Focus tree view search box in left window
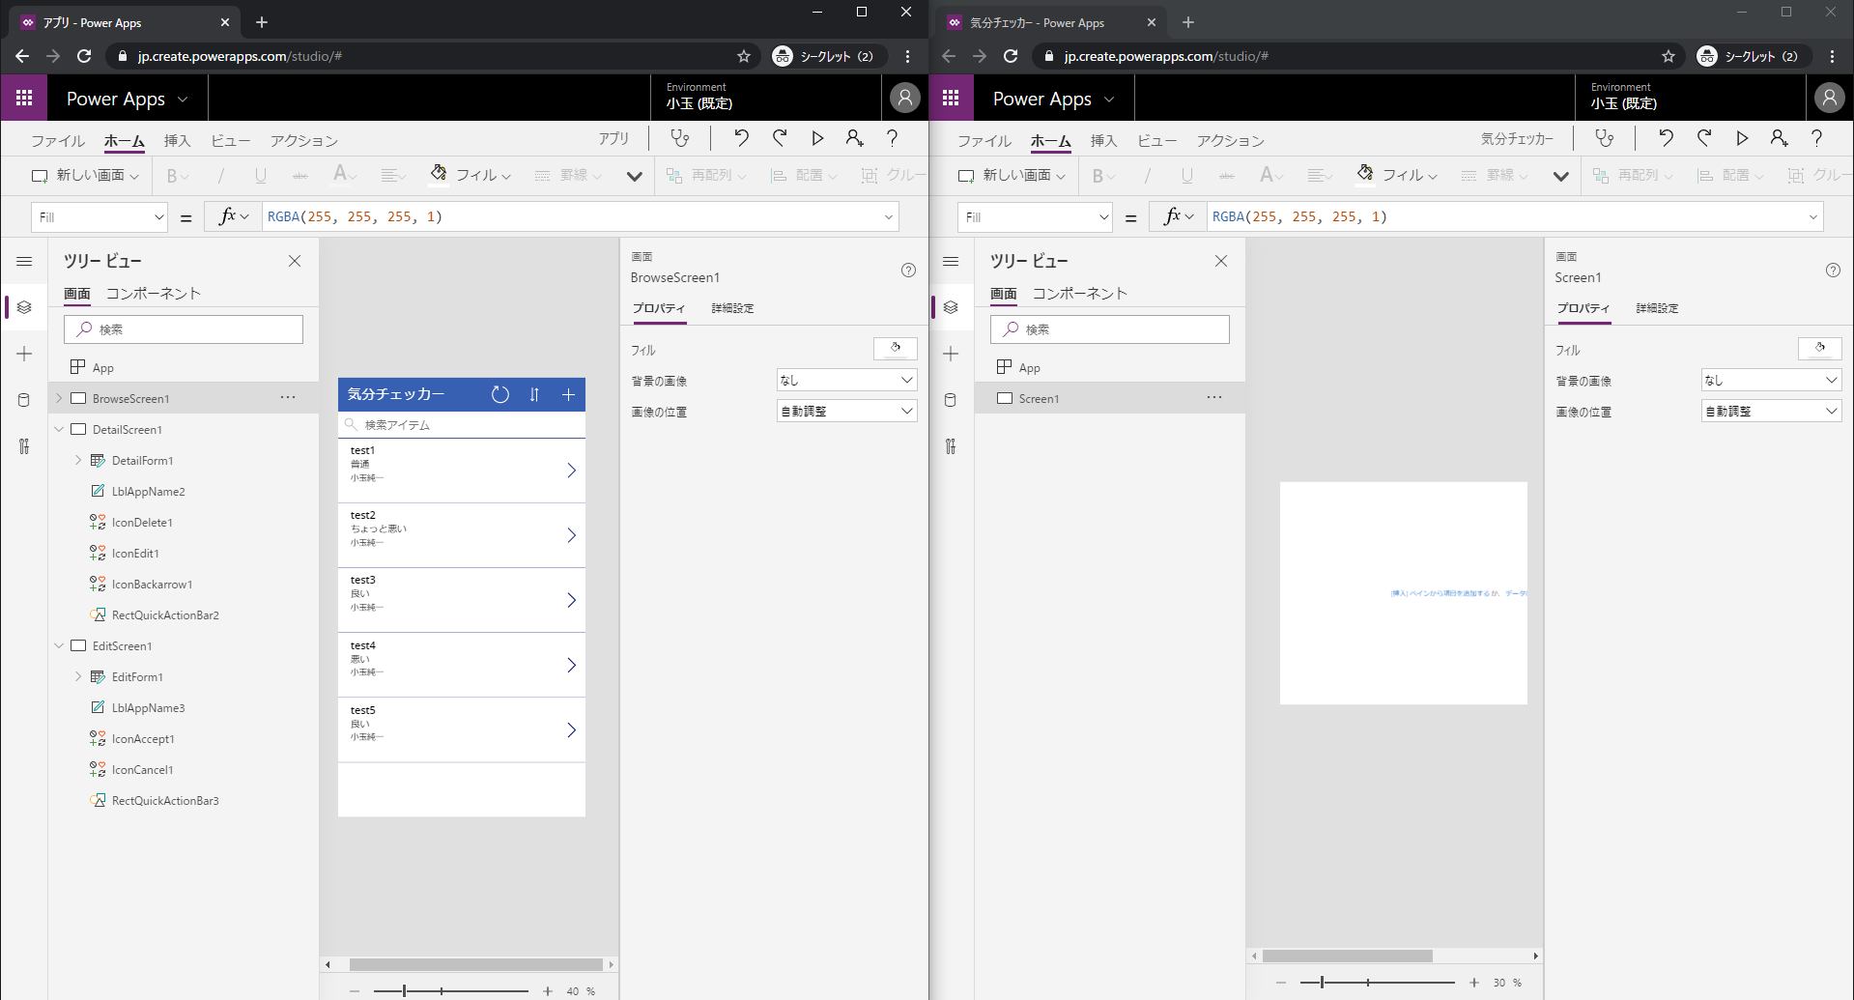The height and width of the screenshot is (1000, 1854). (x=184, y=329)
